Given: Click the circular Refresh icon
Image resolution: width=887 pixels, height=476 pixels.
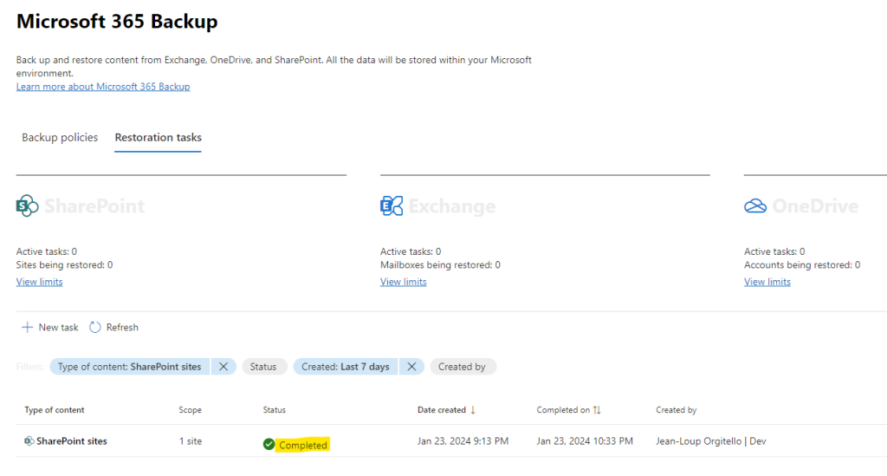Looking at the screenshot, I should click(95, 327).
